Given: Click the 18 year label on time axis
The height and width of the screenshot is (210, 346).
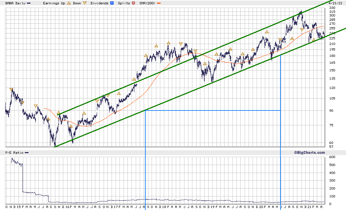Looking at the screenshot, I should click(164, 207).
